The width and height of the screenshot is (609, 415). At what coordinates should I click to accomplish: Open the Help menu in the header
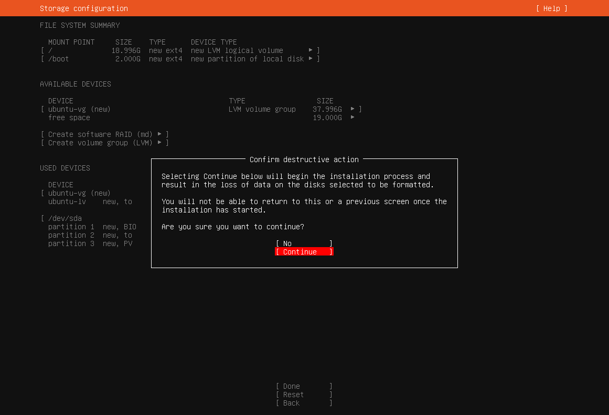tap(551, 8)
